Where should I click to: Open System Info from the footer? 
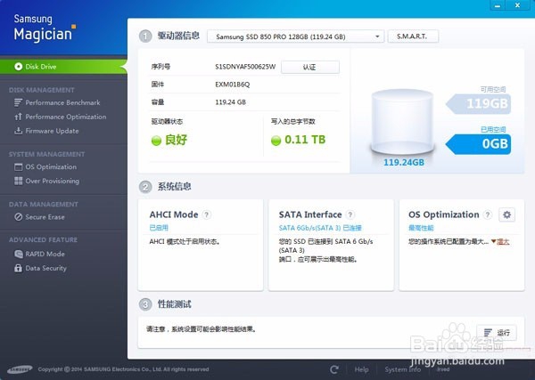(403, 369)
